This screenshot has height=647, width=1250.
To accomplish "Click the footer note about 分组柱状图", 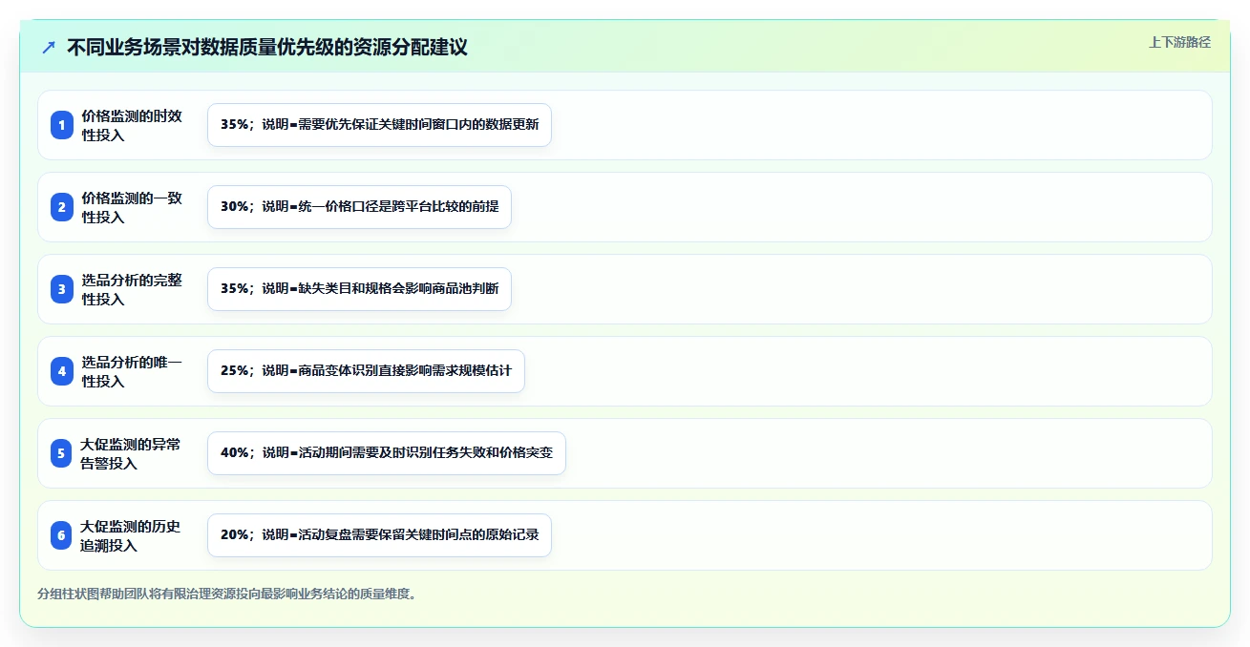I will [227, 594].
